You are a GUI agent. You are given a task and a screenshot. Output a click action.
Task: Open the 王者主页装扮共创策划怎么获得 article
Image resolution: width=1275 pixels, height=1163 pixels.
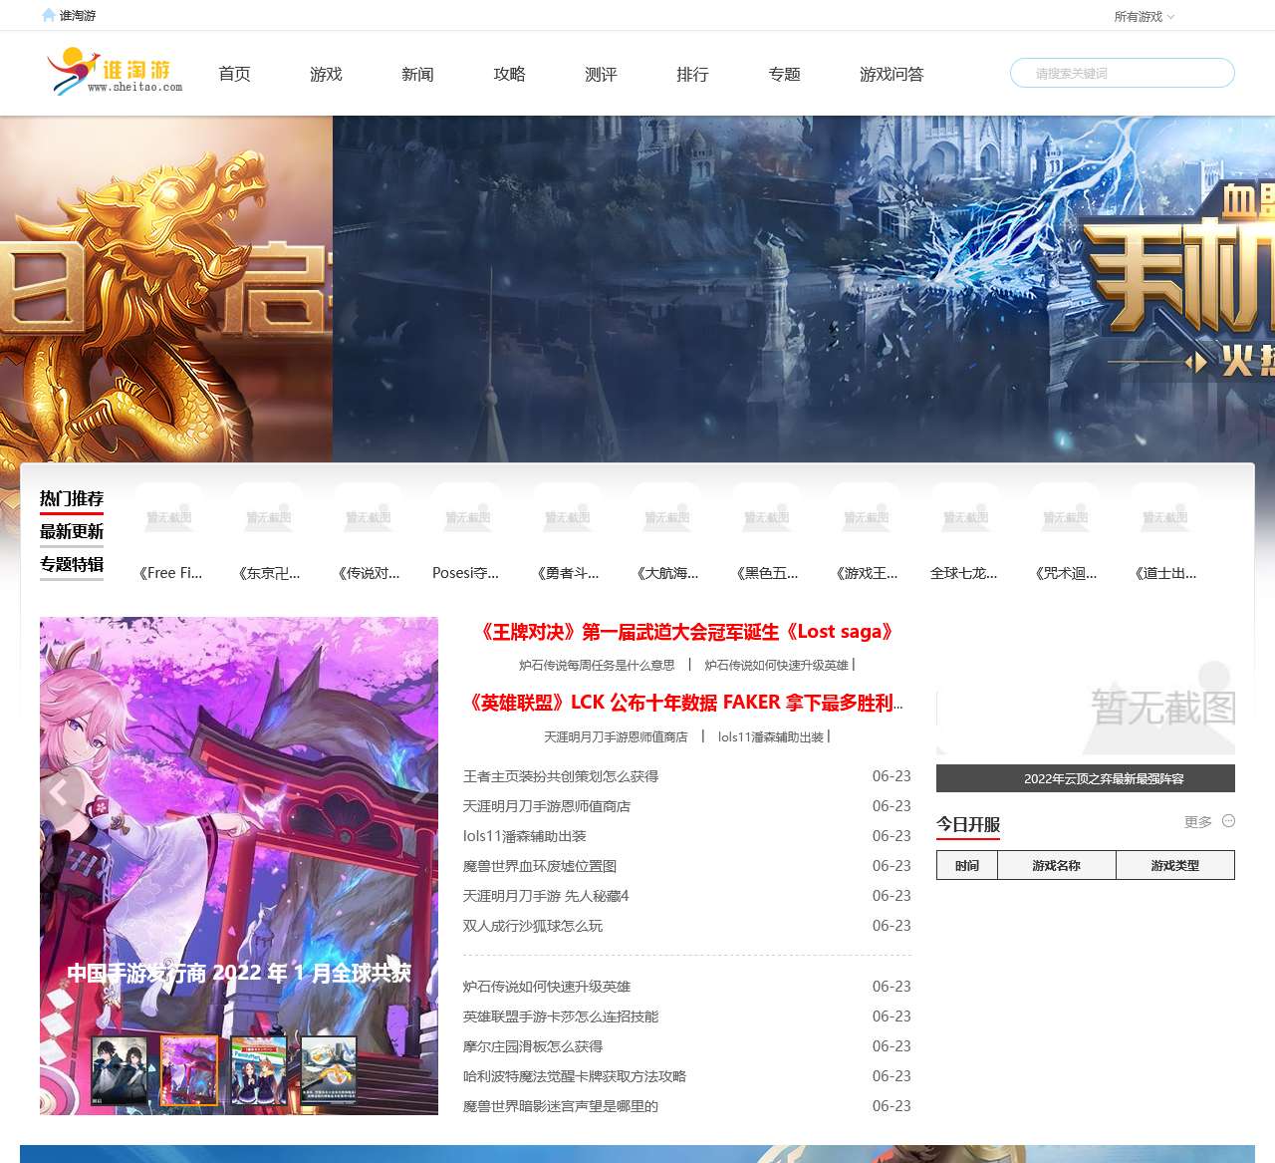click(561, 776)
